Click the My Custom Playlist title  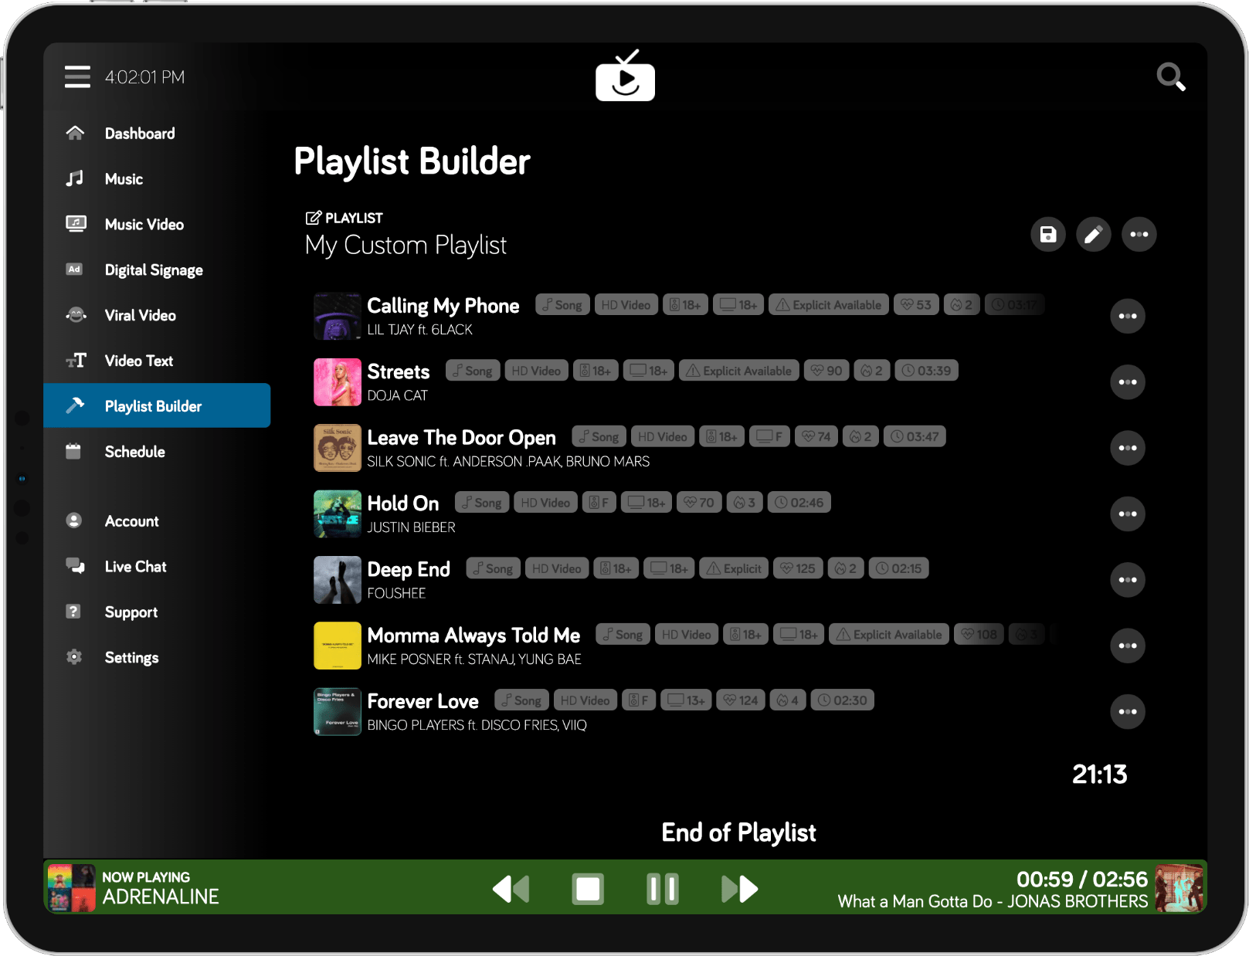point(406,246)
